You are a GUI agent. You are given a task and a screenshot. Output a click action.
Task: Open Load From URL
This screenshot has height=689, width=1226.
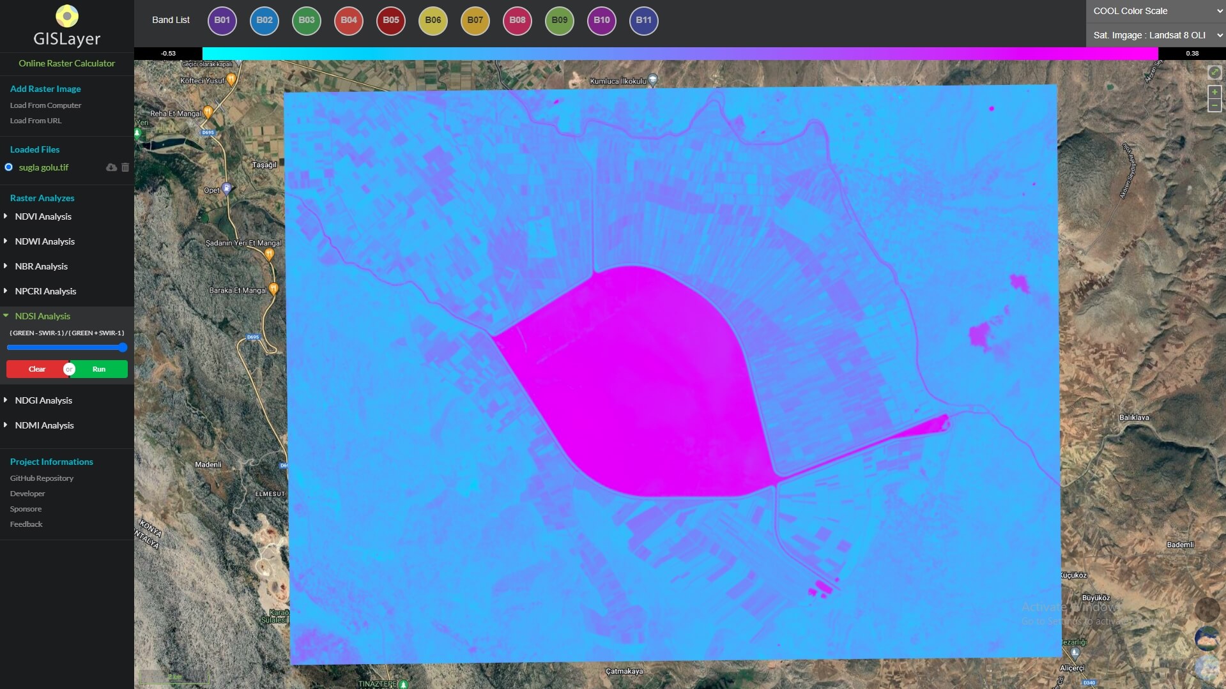(36, 121)
